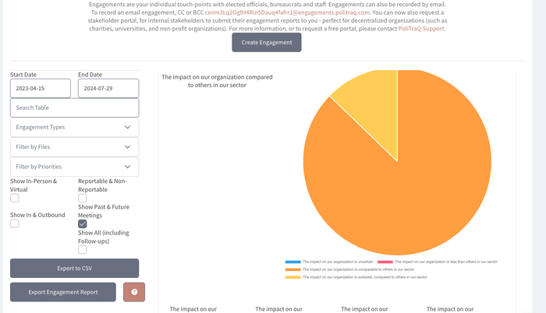
Task: Toggle Show In-Person & Virtual checkbox
Action: tap(15, 198)
